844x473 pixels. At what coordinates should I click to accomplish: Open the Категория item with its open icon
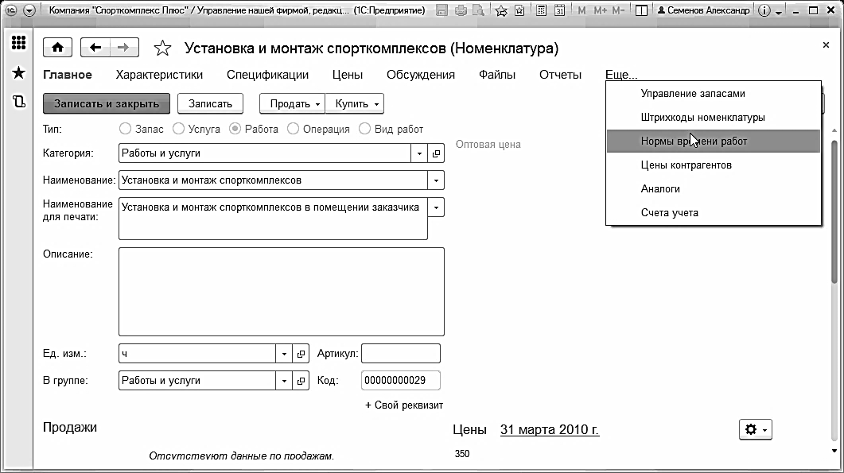coord(436,153)
